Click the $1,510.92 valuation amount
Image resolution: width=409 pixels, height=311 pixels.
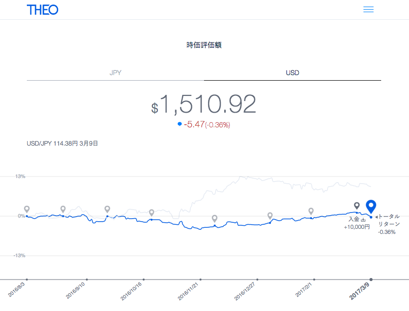click(x=203, y=105)
